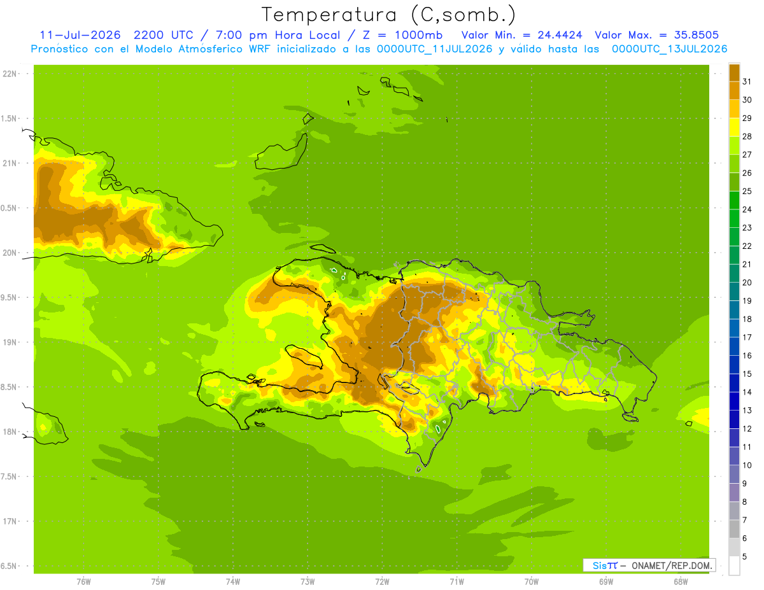Click the white bottom swatch below 5 in legend

tap(734, 566)
